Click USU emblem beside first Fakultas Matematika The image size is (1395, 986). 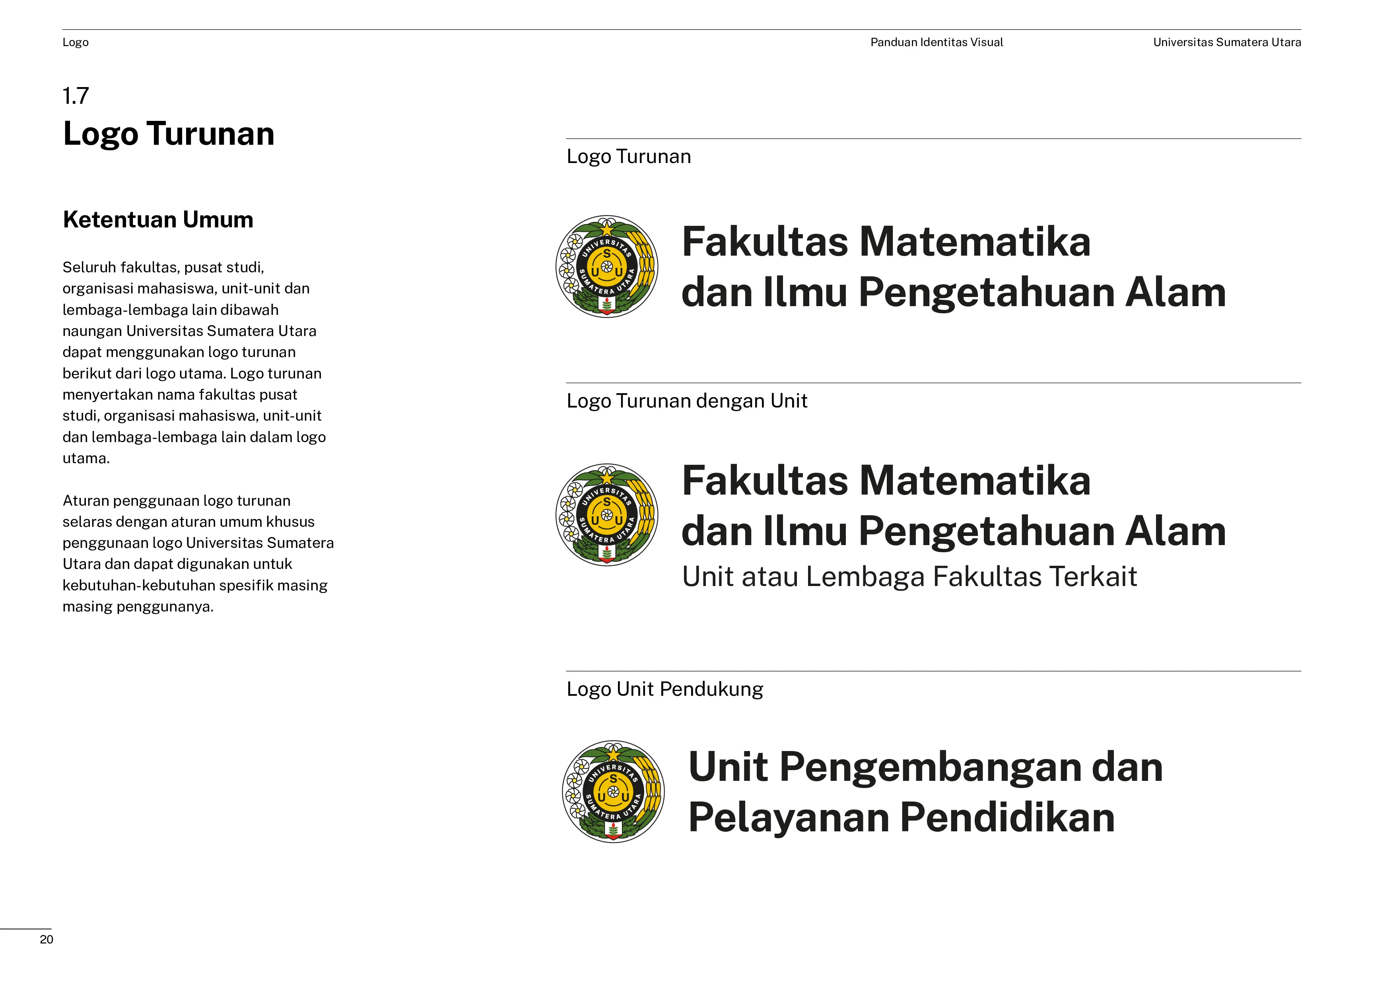pos(606,267)
